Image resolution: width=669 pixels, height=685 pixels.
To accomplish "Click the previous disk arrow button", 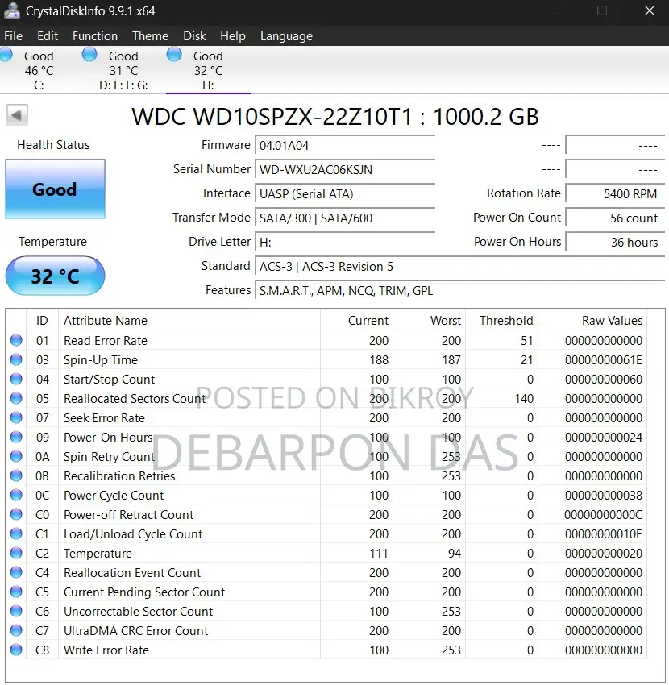I will tap(17, 115).
